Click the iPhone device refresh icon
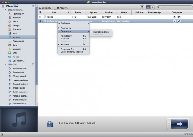 tap(33, 6)
